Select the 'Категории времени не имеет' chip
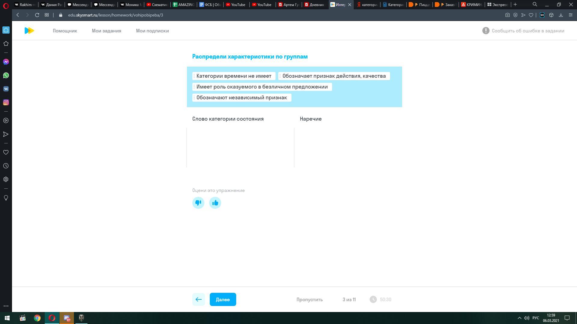Image resolution: width=577 pixels, height=324 pixels. [x=234, y=76]
